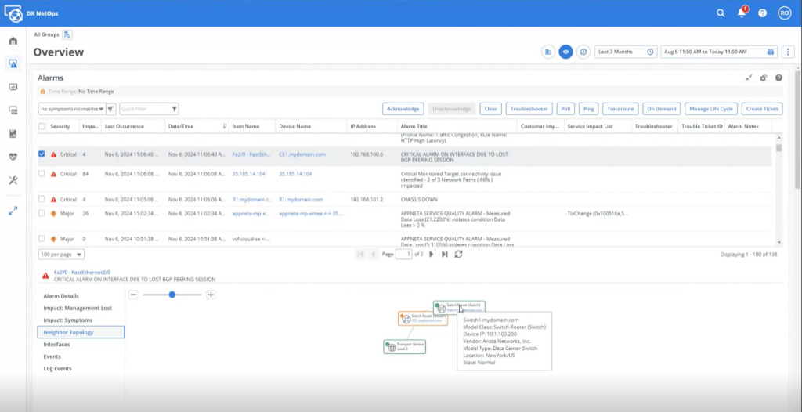Open the search magnifier in header
This screenshot has width=802, height=412.
tap(721, 13)
